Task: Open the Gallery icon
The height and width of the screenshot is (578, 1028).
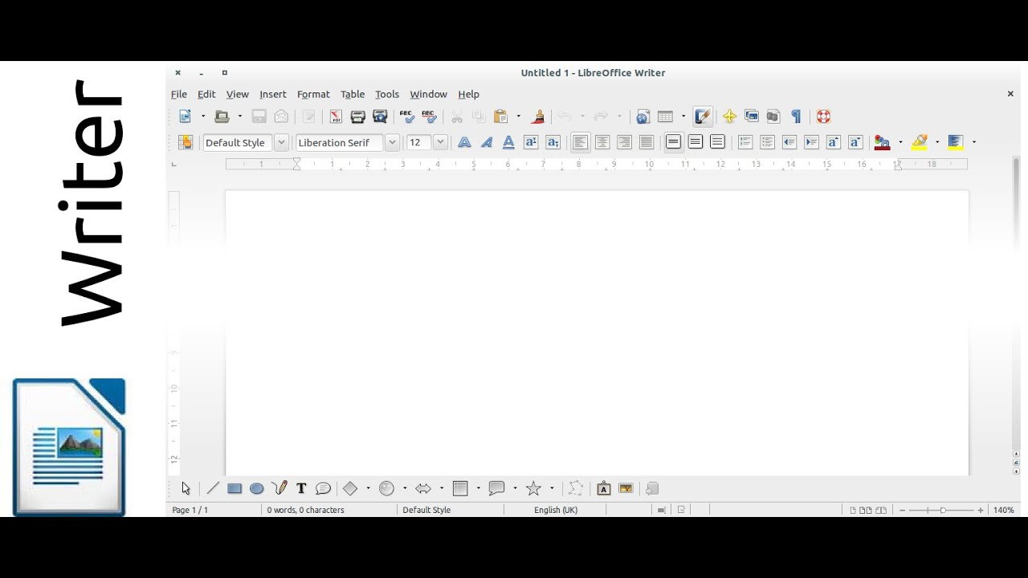Action: 752,116
